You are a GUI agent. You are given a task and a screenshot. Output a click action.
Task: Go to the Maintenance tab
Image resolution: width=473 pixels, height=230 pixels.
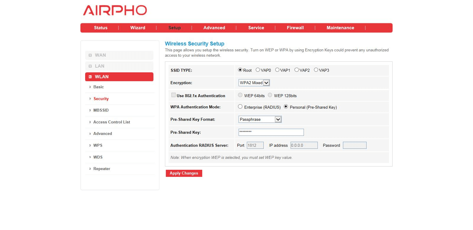tap(340, 28)
